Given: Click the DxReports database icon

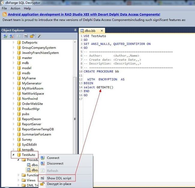Looking at the screenshot, I should point(19,43).
